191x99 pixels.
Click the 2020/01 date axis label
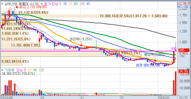[x=164, y=98]
